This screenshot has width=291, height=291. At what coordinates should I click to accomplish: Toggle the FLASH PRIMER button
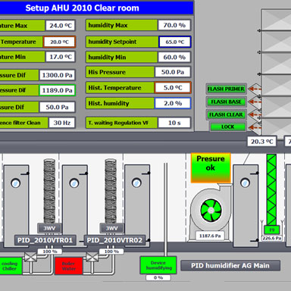point(226,89)
